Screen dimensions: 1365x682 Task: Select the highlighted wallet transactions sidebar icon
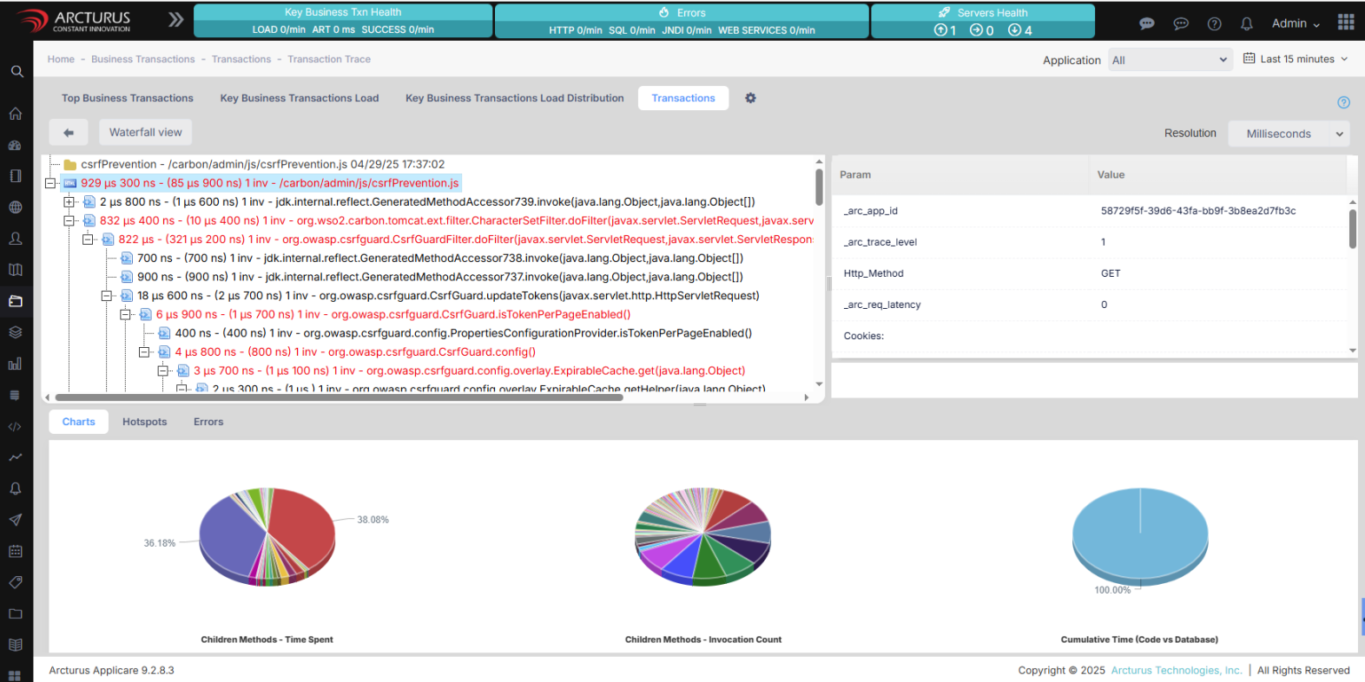(15, 301)
